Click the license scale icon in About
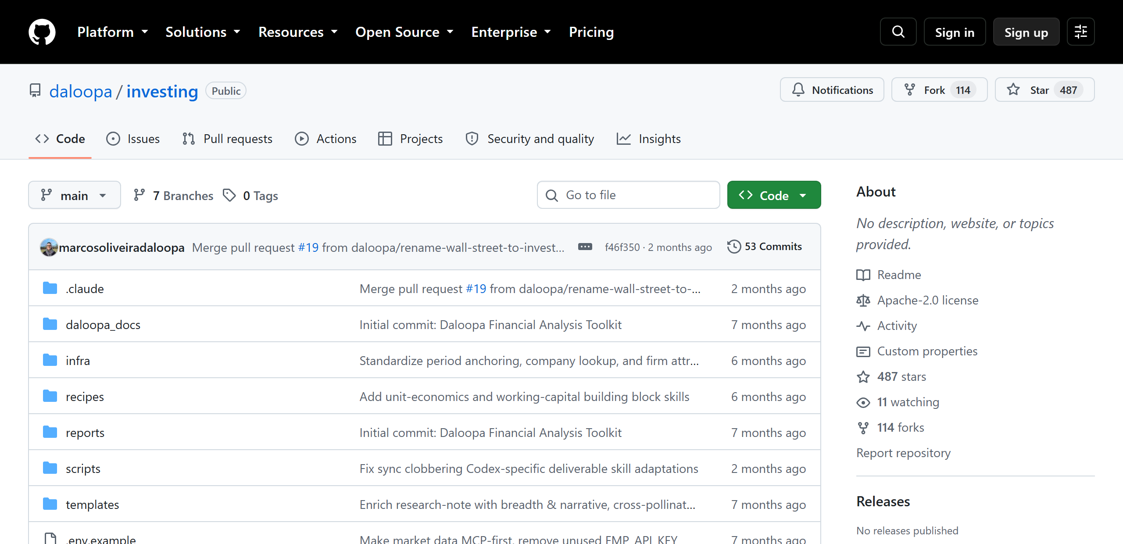 (863, 301)
